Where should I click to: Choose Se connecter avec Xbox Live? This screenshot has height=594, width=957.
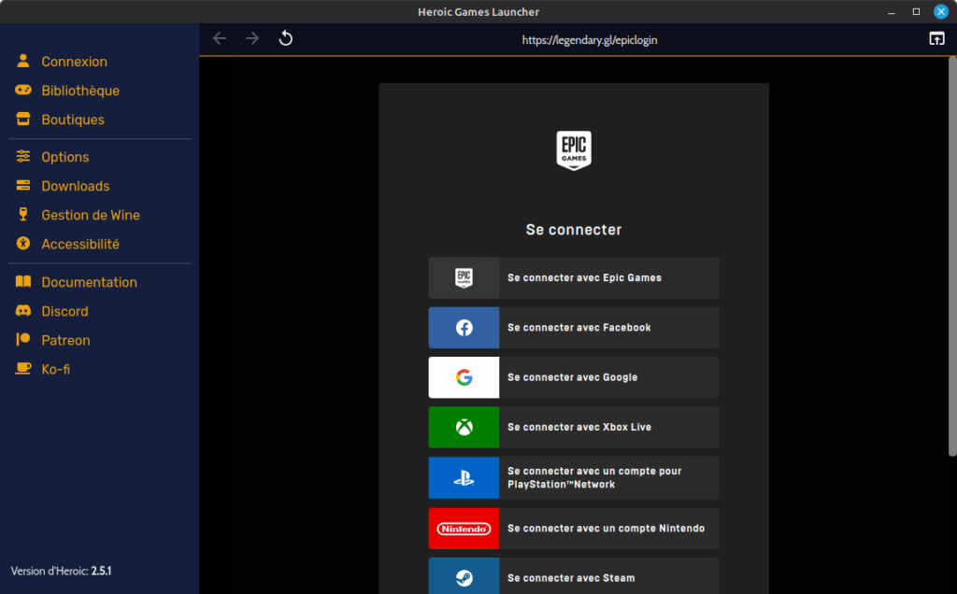(x=574, y=428)
